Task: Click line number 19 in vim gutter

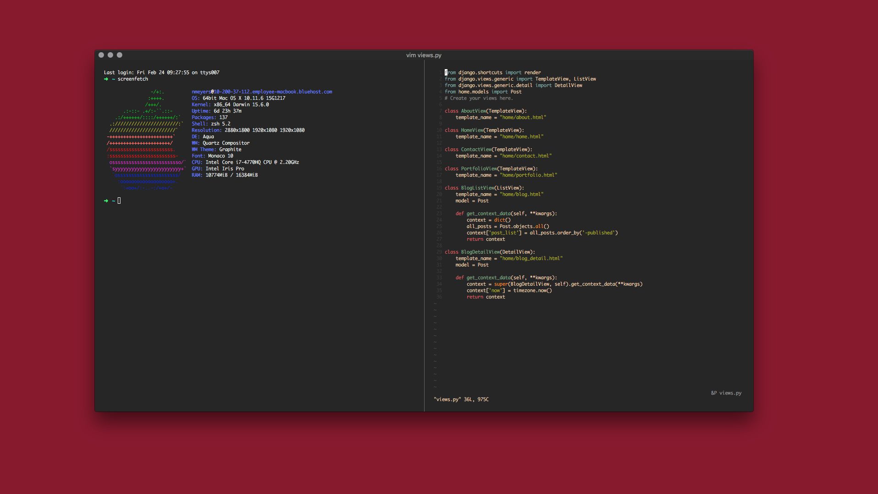Action: (x=439, y=188)
